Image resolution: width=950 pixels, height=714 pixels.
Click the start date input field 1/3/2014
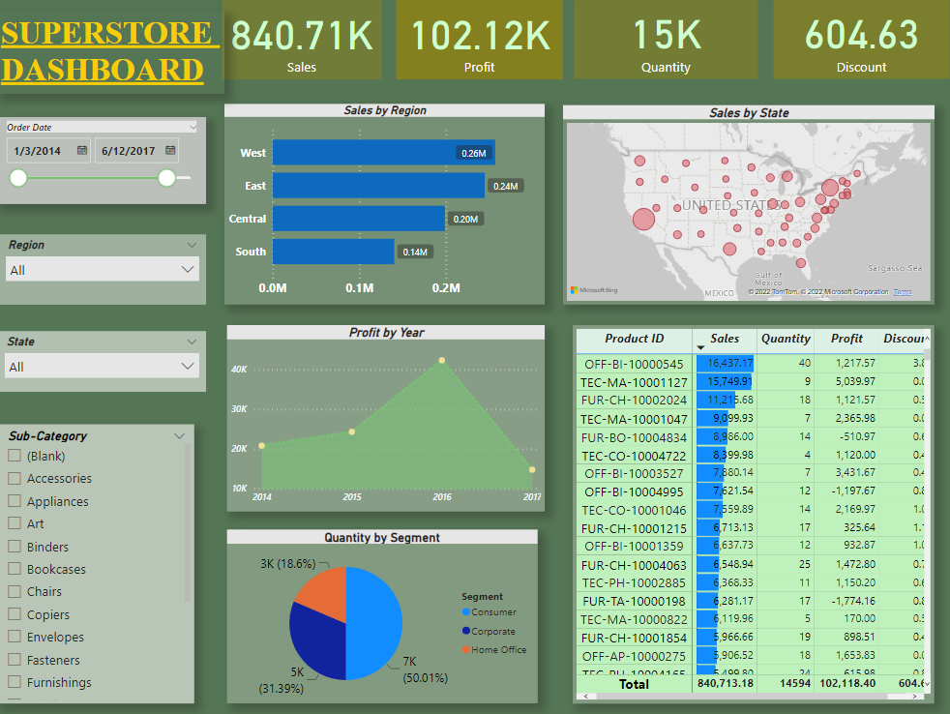(x=39, y=151)
